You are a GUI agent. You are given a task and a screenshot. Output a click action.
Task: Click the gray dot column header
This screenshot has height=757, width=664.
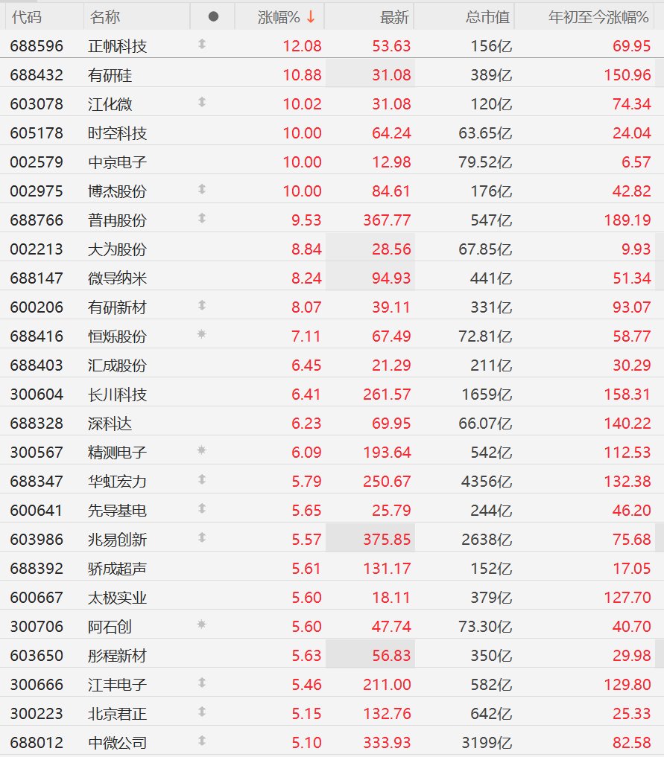213,17
